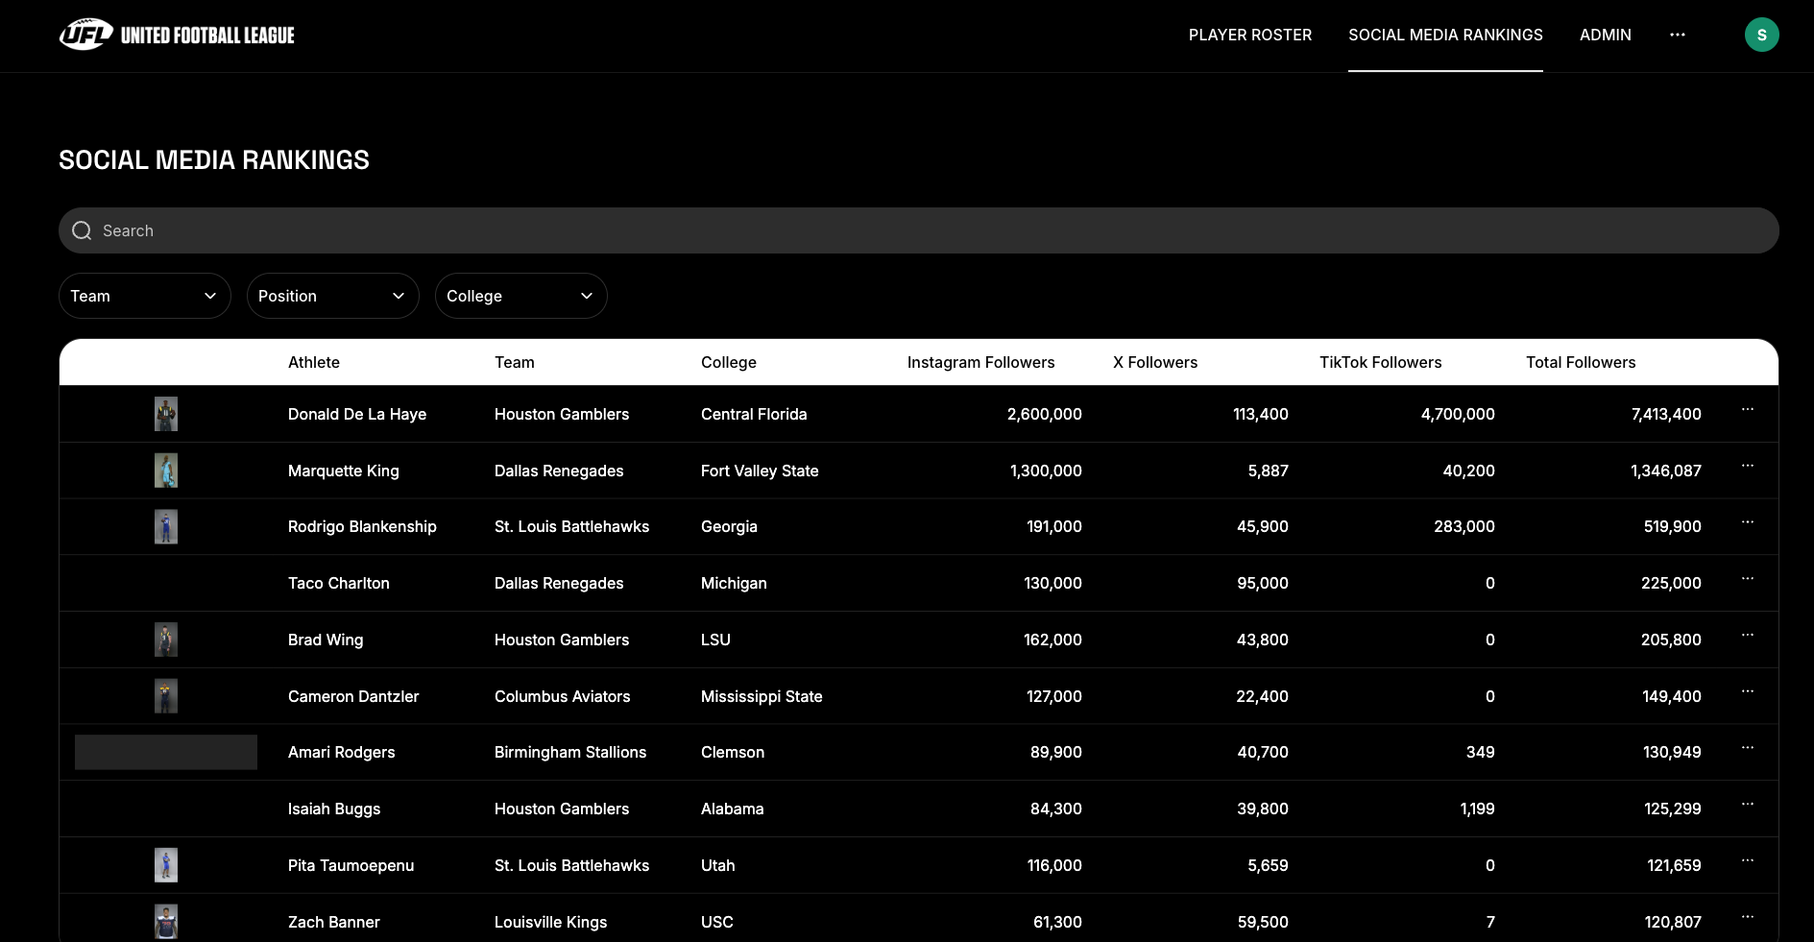Select athlete name Pita Taumoepenu
This screenshot has height=942, width=1814.
[x=351, y=865]
